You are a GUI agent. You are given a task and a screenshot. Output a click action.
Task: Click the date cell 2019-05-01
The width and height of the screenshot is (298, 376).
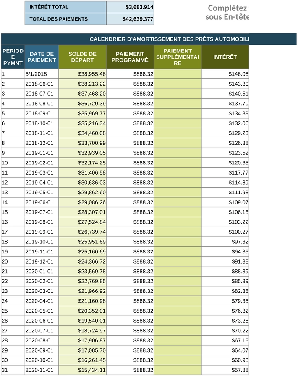(42, 192)
